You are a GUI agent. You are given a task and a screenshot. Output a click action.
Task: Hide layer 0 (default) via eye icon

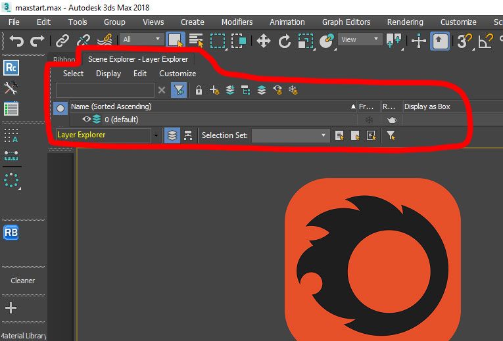point(86,119)
